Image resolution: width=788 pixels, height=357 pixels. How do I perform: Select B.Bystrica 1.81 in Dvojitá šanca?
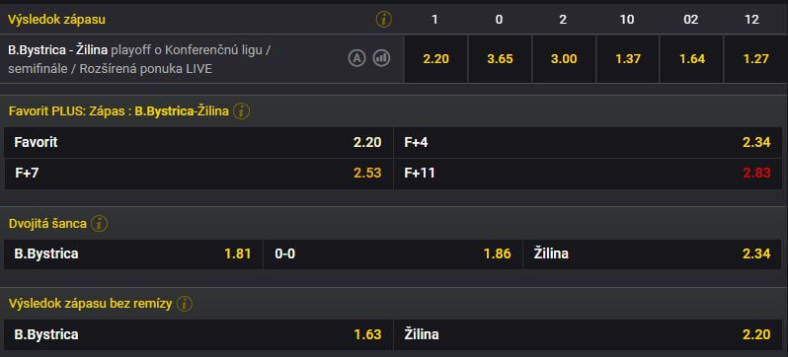133,254
